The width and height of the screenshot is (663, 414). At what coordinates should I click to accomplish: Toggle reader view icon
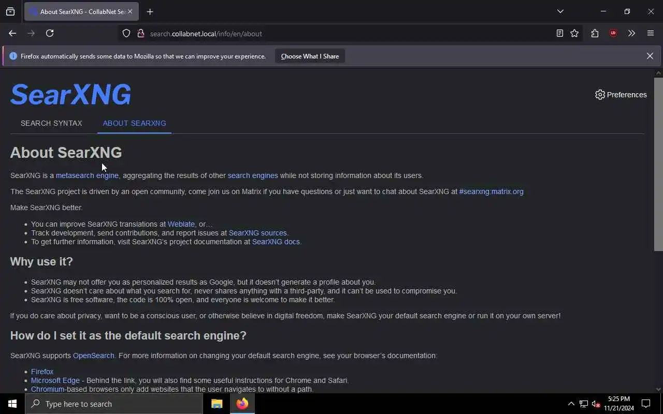point(560,33)
